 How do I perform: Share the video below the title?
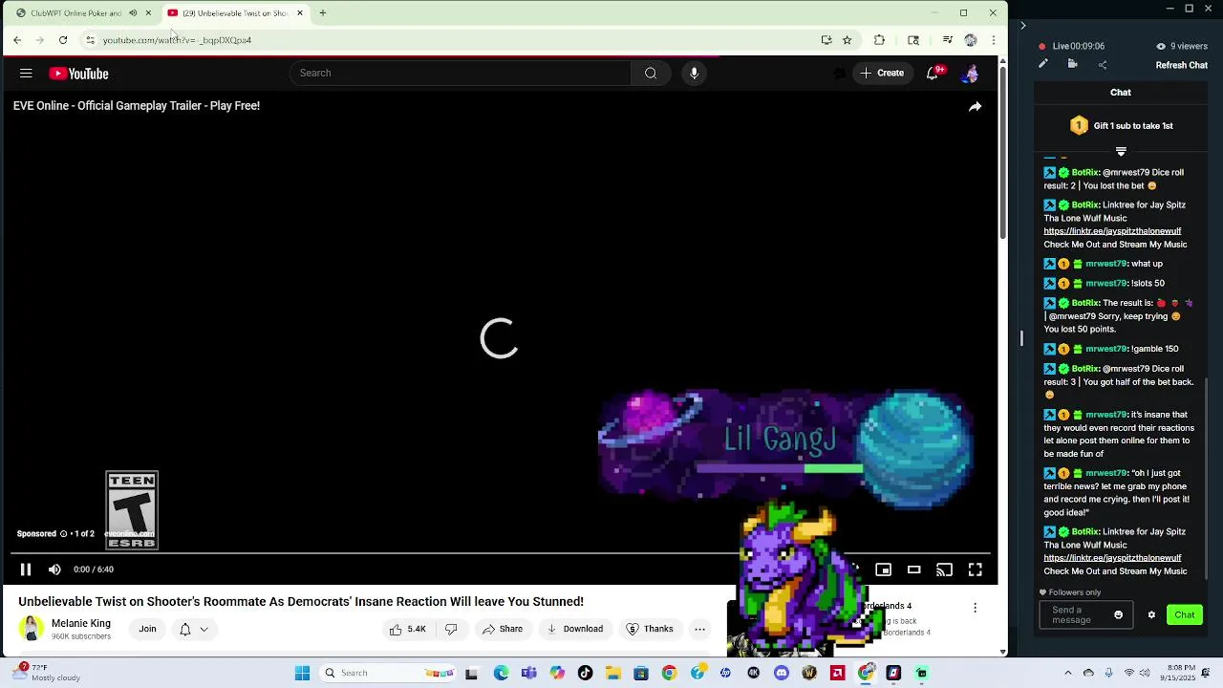click(x=502, y=629)
